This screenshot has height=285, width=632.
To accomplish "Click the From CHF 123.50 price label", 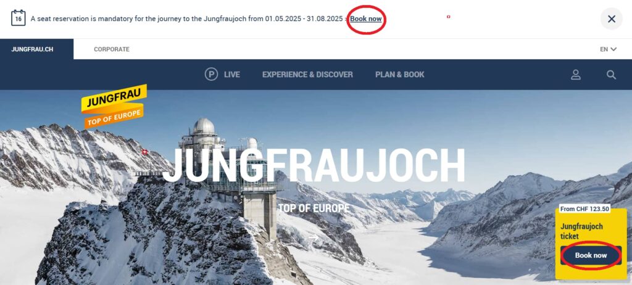I will [x=584, y=209].
